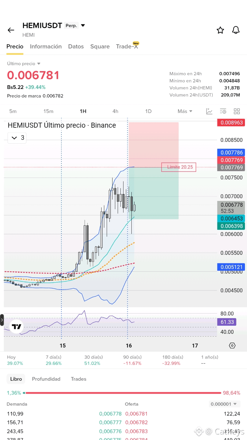The image size is (247, 440).
Task: Switch to the Libro tab
Action: tap(16, 379)
